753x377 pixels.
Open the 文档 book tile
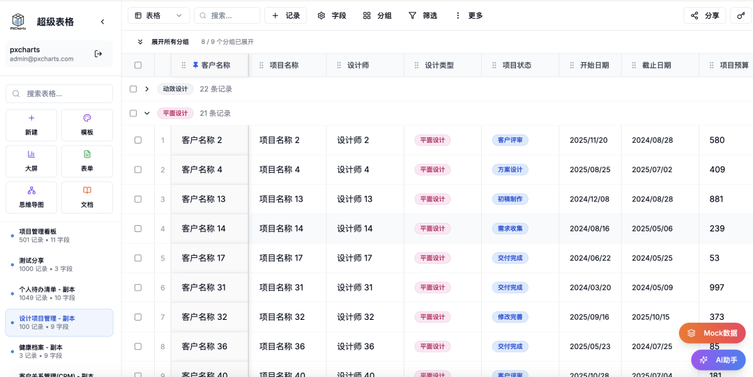[x=87, y=197]
